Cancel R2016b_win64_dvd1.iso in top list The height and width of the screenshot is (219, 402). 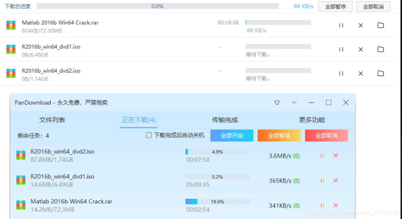(361, 50)
